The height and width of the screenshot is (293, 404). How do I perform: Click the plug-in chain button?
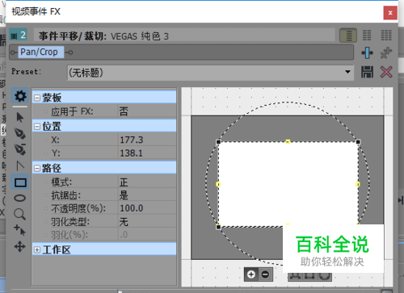368,52
